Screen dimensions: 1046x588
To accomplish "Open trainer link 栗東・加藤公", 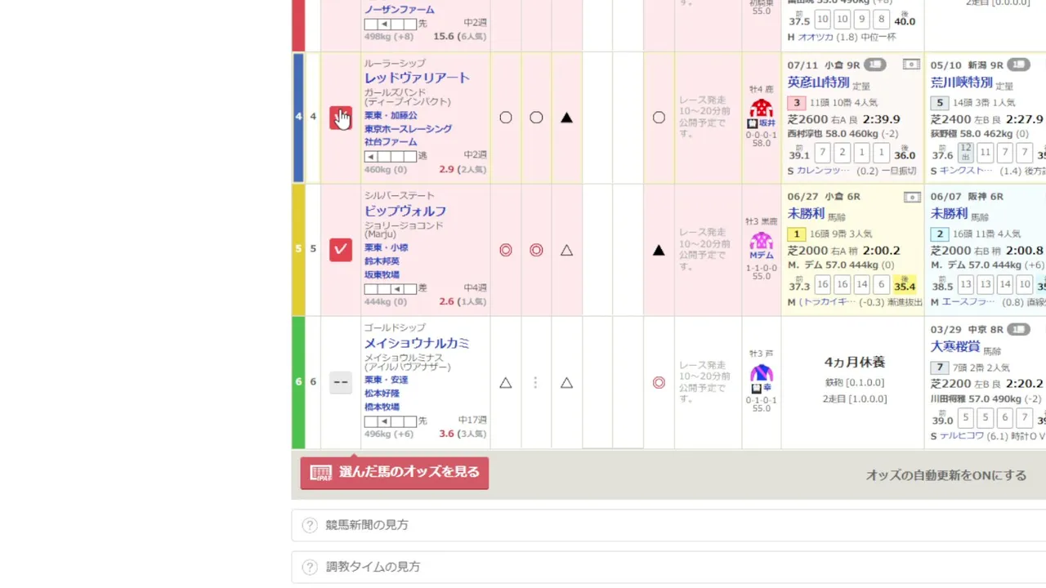I will coord(391,116).
